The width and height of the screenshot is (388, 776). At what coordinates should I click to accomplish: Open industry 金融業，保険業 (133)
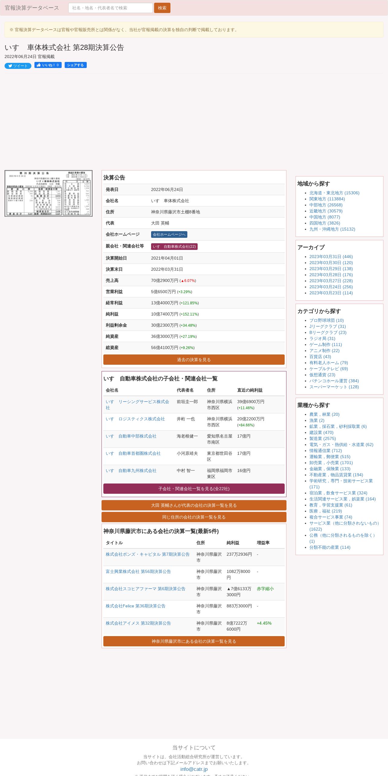coord(330,469)
